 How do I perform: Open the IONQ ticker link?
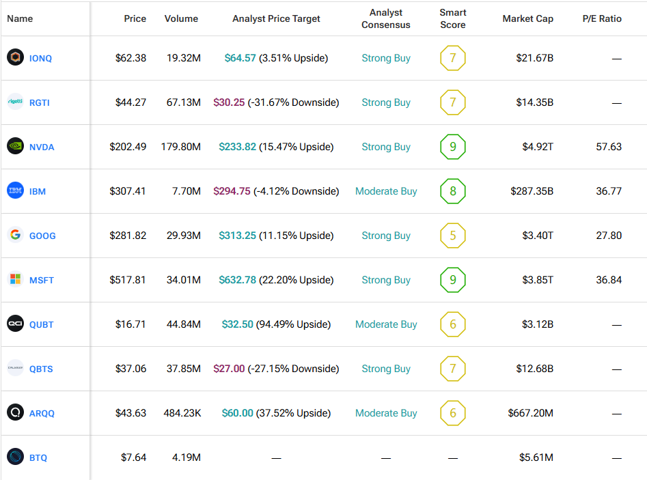pos(40,58)
